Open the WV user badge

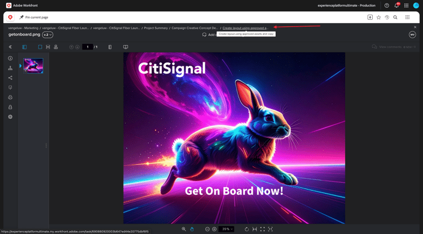point(412,35)
